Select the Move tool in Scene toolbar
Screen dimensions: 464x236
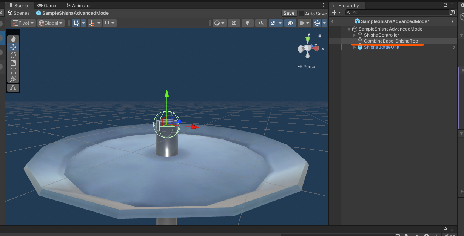coord(13,47)
